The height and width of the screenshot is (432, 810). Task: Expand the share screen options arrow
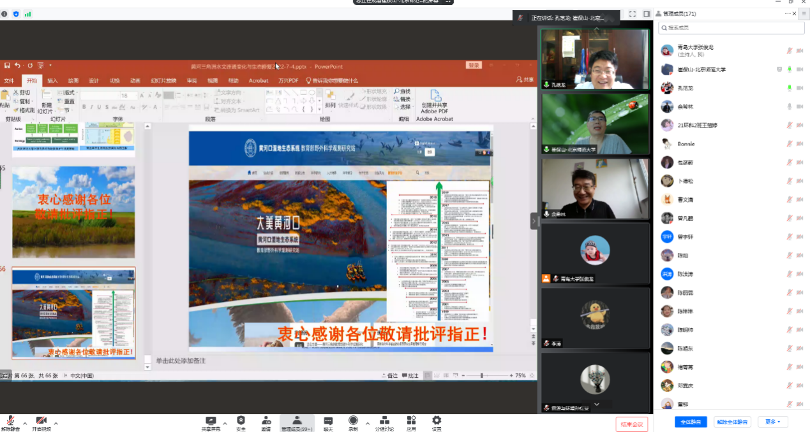click(x=225, y=423)
